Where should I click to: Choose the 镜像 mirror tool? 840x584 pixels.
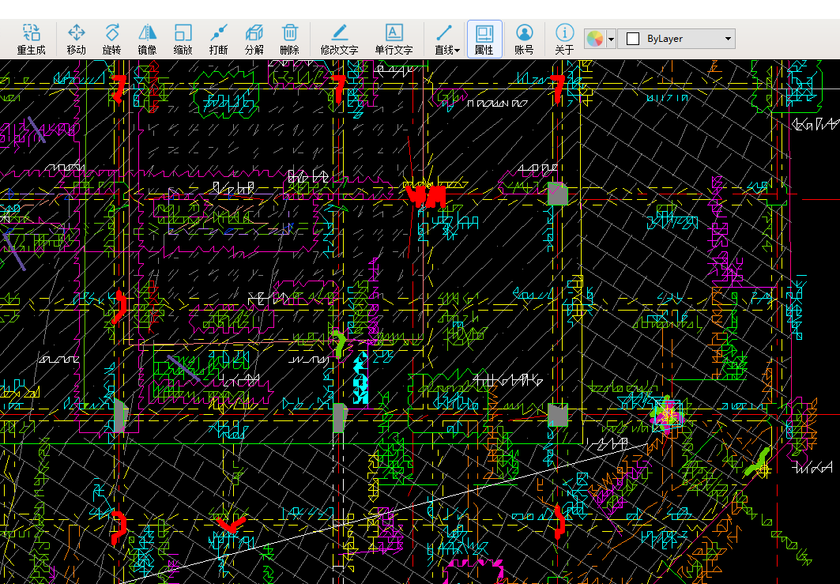click(x=147, y=32)
